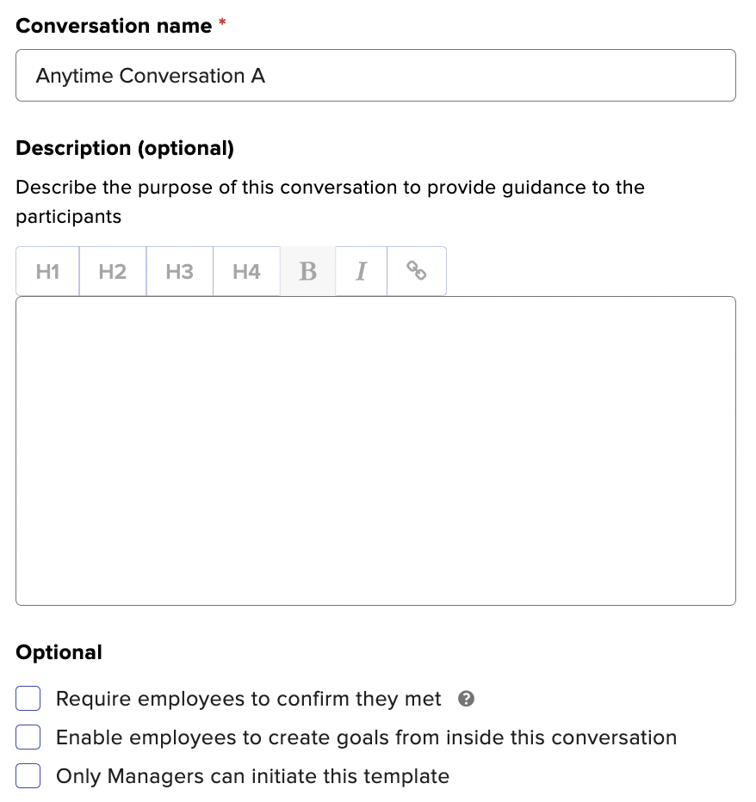The image size is (756, 802).
Task: Select the text "Anytime Conversation A"
Action: pos(150,76)
